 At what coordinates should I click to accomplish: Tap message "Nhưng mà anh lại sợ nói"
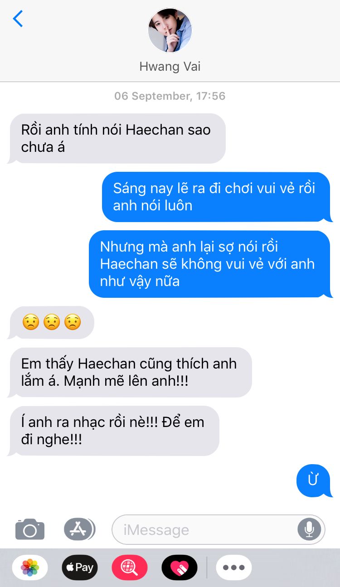click(x=211, y=264)
